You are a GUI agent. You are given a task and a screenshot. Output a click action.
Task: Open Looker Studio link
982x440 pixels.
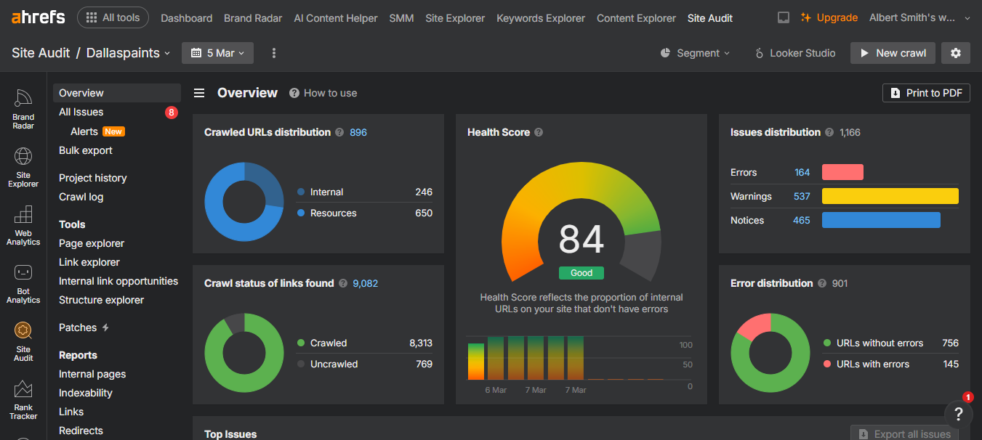[794, 53]
